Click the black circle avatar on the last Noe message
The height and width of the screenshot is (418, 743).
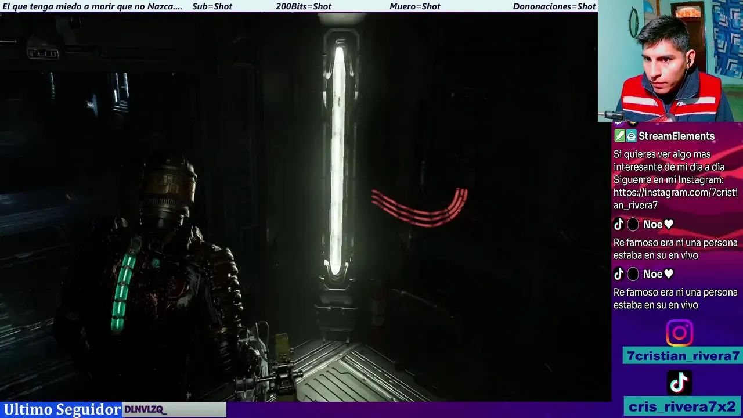(x=633, y=274)
